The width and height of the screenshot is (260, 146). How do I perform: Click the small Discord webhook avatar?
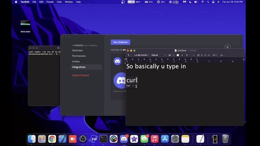tap(117, 61)
